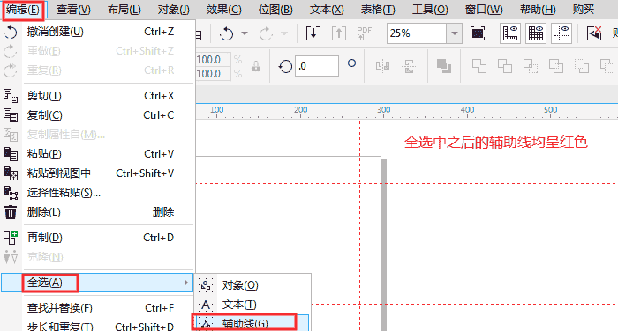618x331 pixels.
Task: Choose 查找并替换(F) menu entry
Action: pyautogui.click(x=98, y=308)
